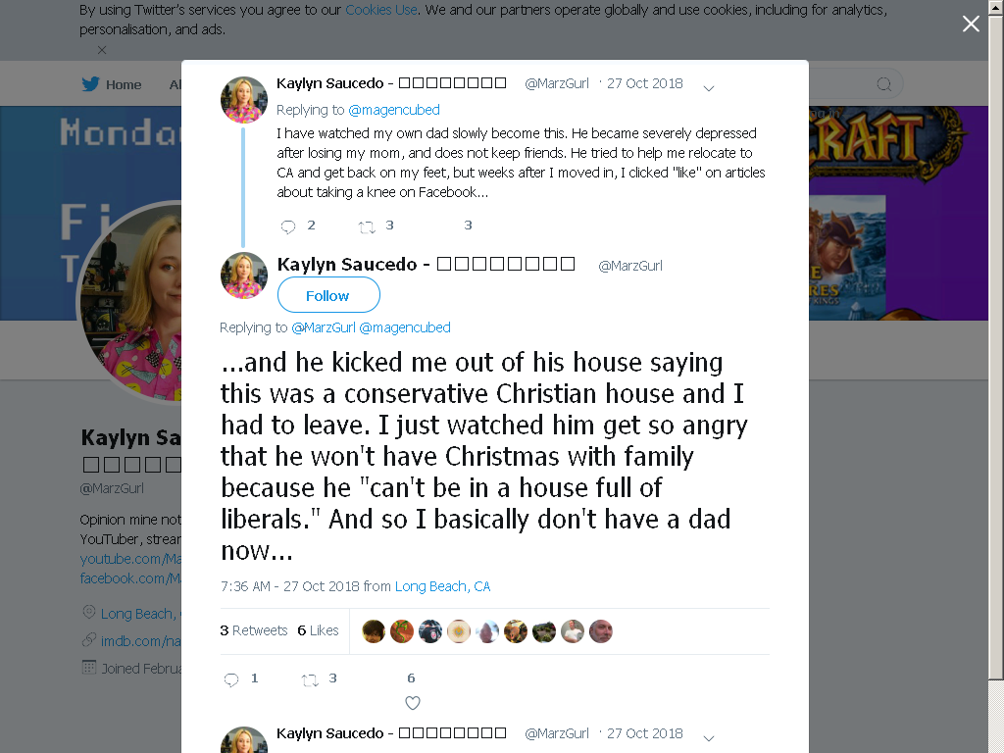View the 3 Retweets list
Screen dimensions: 1004x753
pyautogui.click(x=254, y=630)
